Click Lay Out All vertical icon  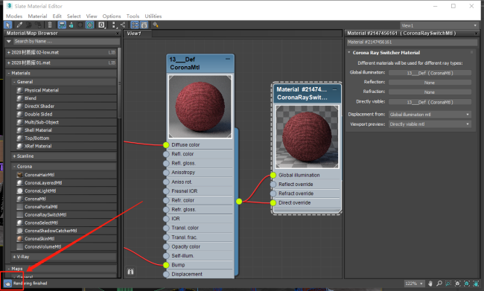click(x=114, y=25)
